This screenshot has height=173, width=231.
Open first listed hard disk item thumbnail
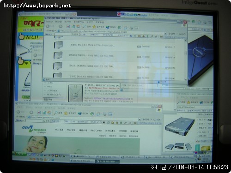(58, 45)
